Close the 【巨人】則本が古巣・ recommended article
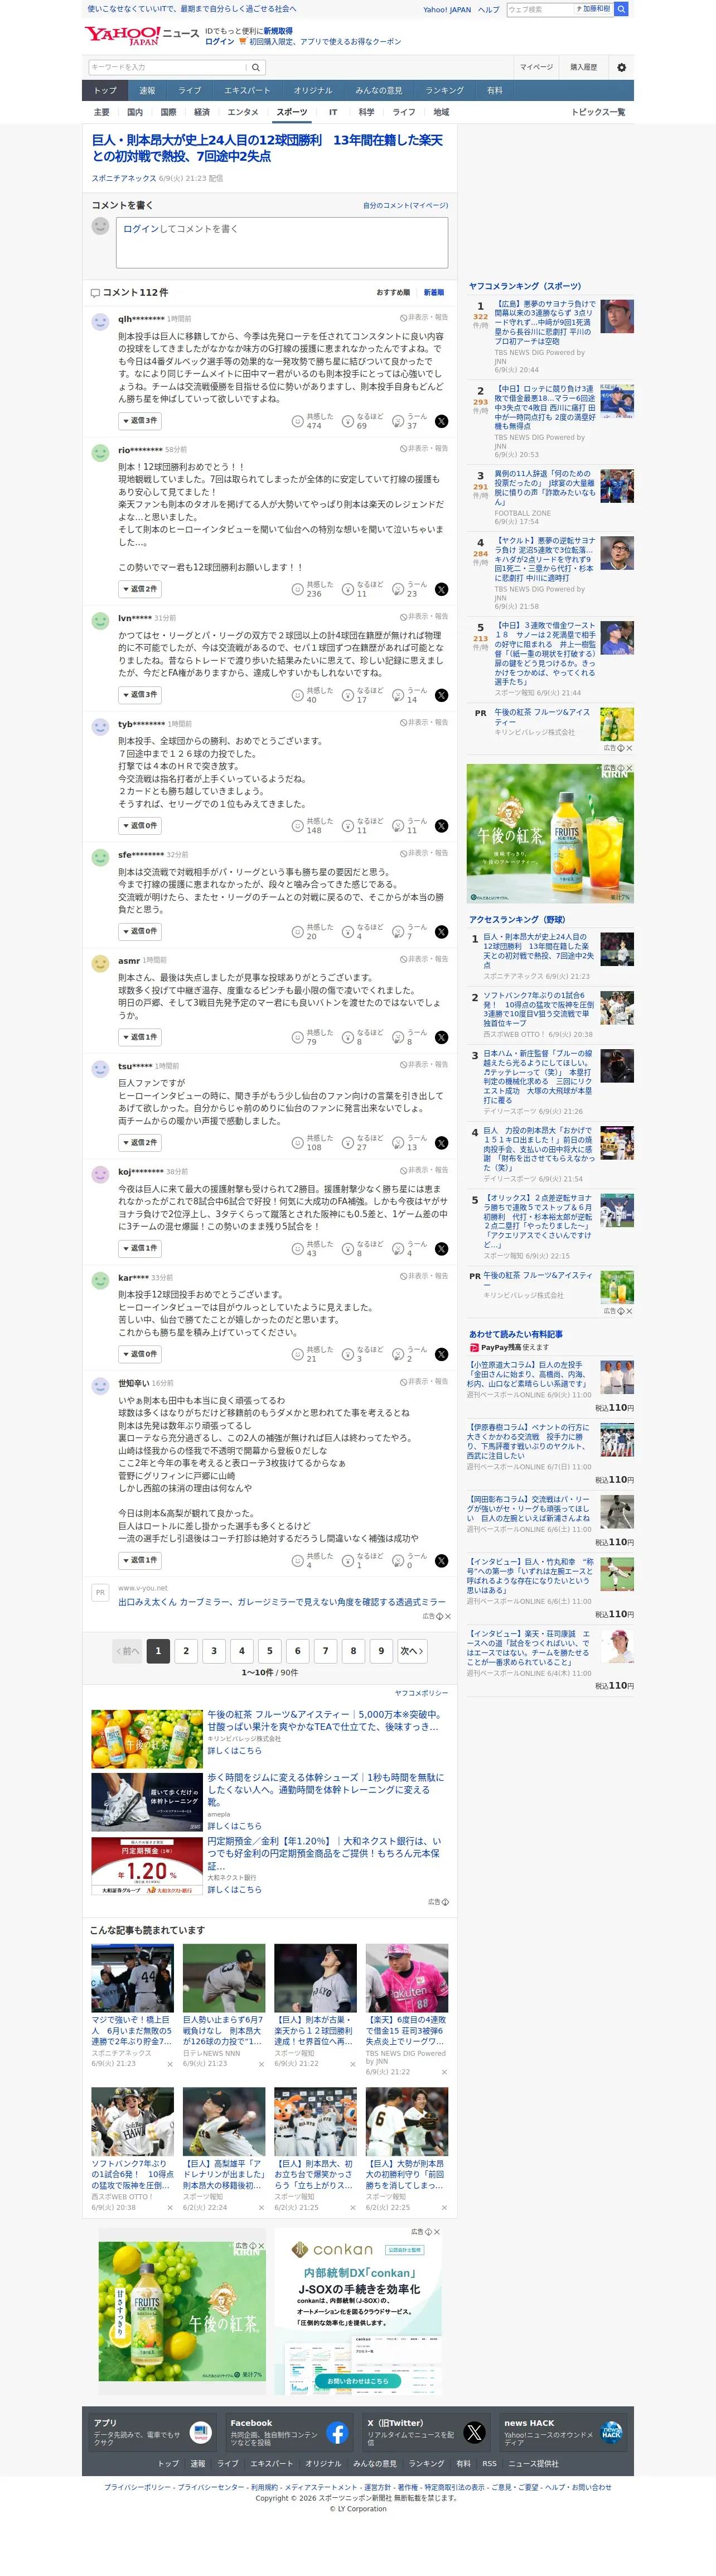 click(x=352, y=2064)
